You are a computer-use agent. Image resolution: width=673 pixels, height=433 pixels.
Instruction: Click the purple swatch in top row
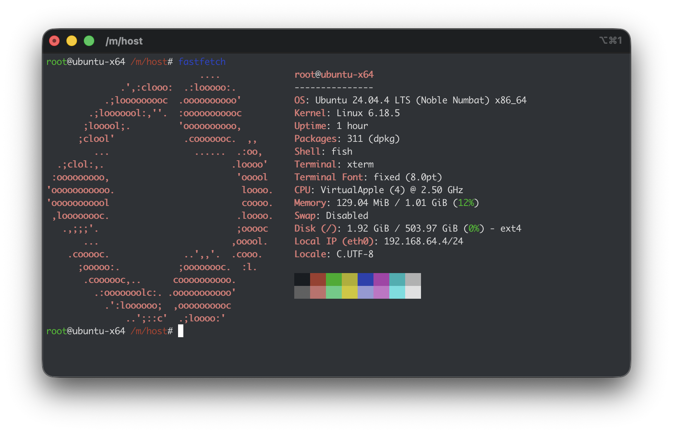381,279
